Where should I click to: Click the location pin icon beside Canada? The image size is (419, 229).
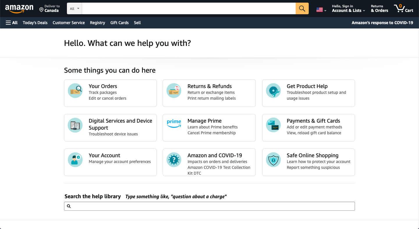pos(41,10)
